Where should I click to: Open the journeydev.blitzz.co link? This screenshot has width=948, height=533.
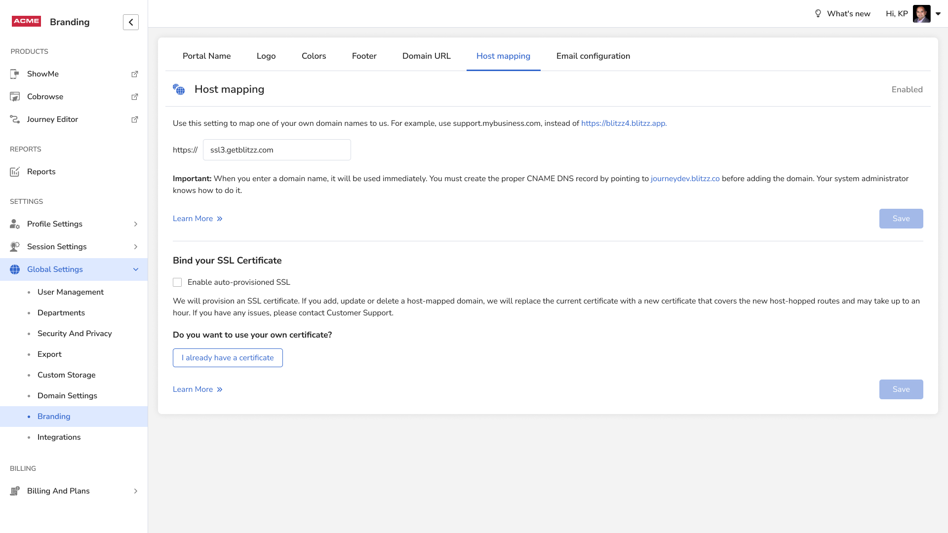685,179
